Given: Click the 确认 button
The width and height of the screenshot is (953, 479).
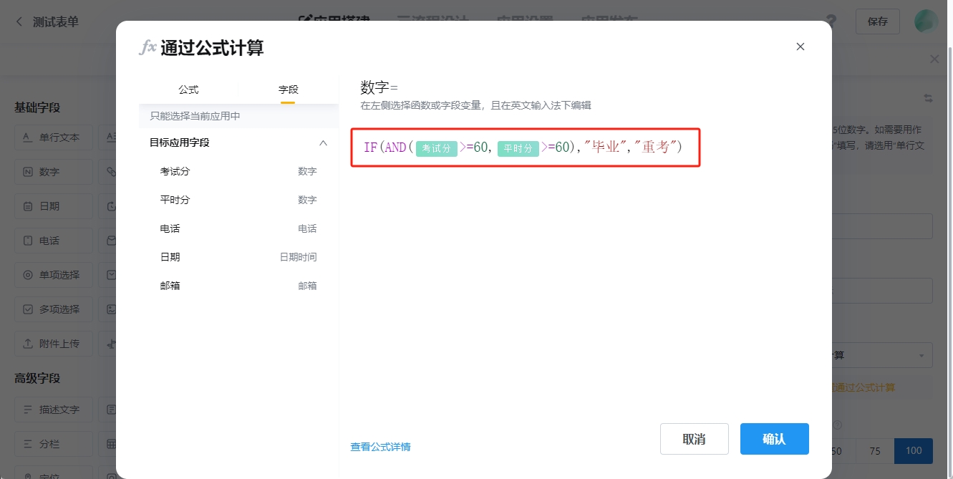Looking at the screenshot, I should 774,439.
